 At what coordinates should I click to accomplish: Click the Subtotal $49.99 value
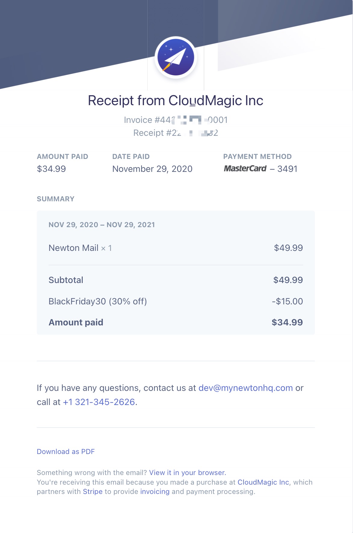tap(288, 280)
